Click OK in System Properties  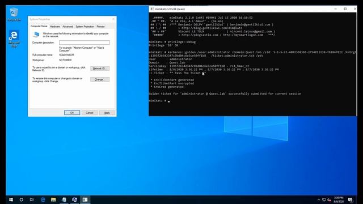(72, 113)
